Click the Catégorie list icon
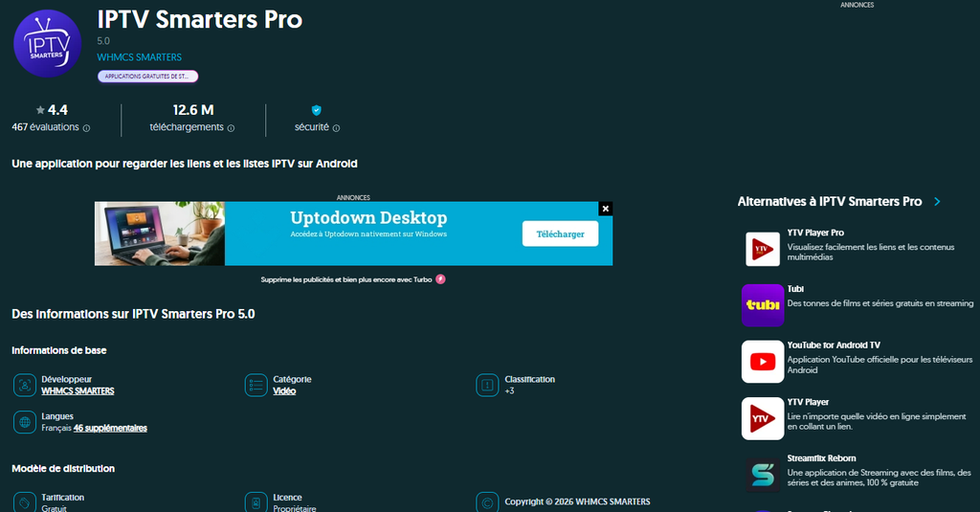 click(256, 385)
